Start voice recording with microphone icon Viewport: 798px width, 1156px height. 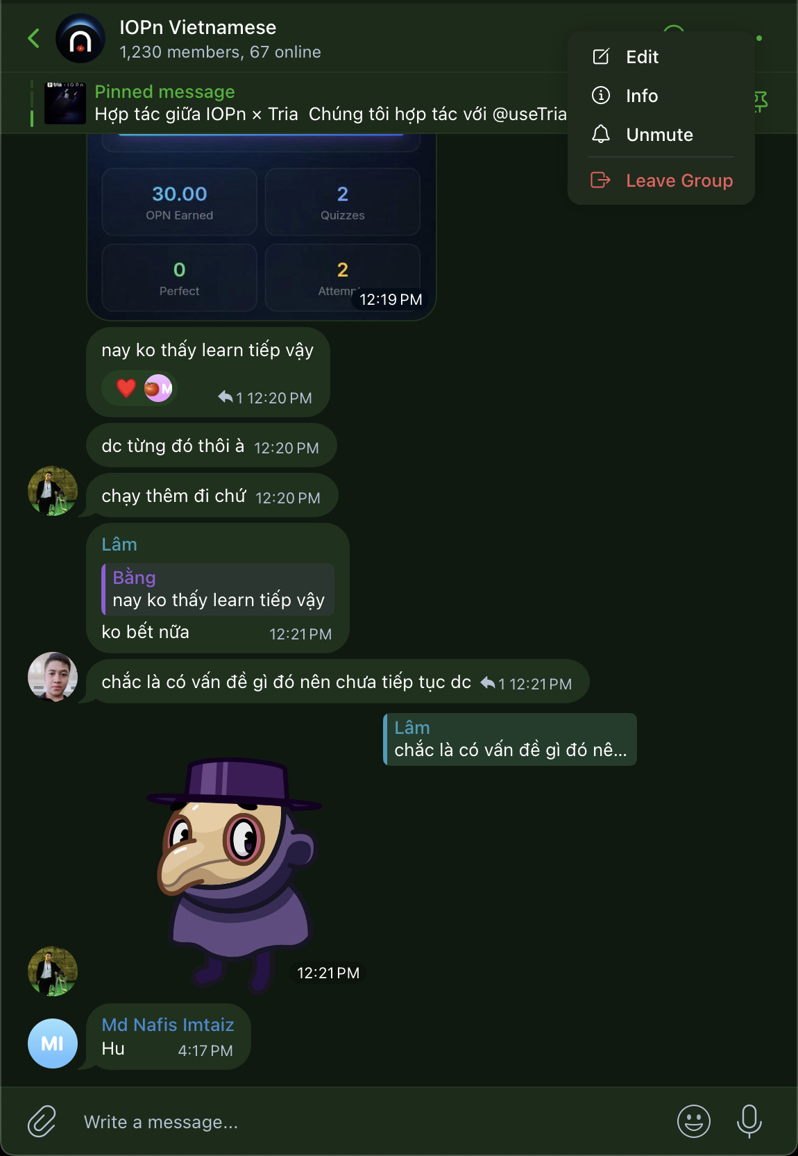(x=749, y=1121)
